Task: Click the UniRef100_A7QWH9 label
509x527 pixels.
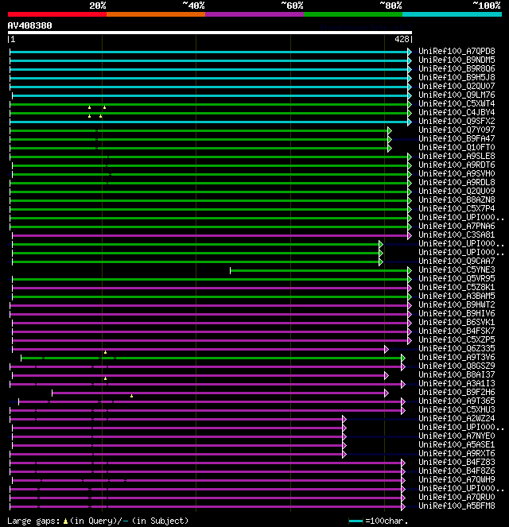Action: coord(457,479)
